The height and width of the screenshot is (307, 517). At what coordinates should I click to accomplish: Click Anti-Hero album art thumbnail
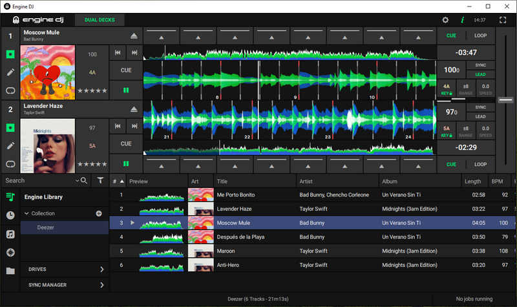201,265
